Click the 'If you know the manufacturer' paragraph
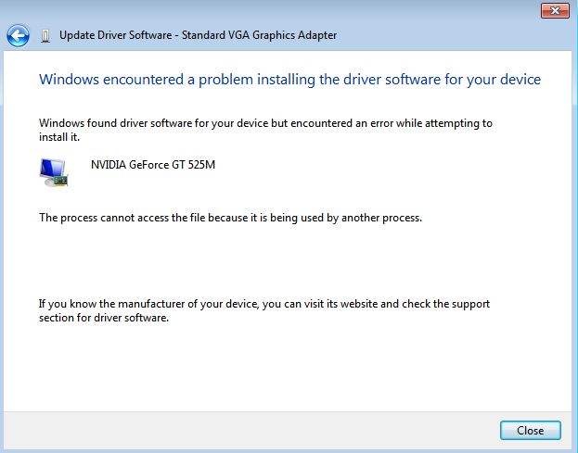 (x=264, y=310)
